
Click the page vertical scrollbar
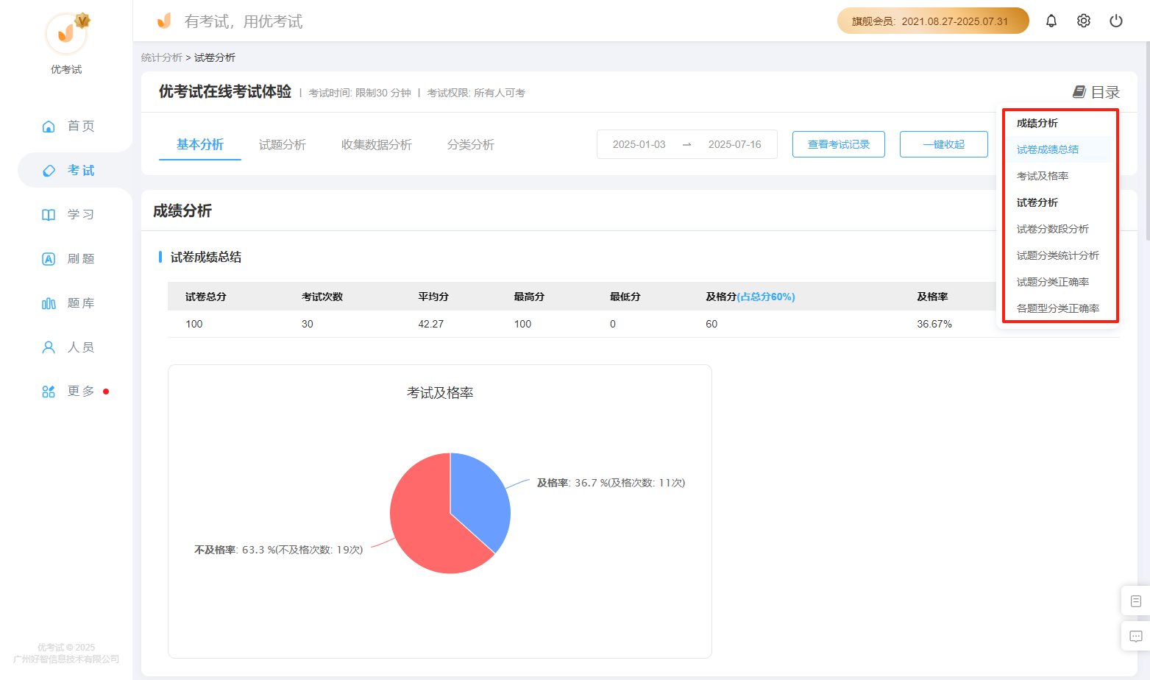[x=1147, y=140]
